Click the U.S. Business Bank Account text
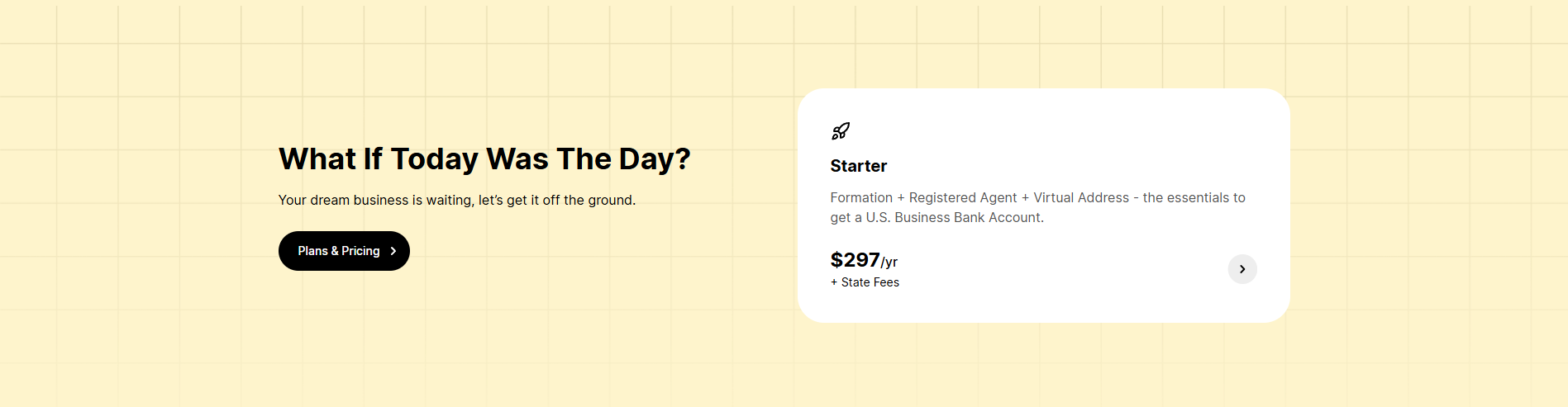Screen dimensions: 1568x407 (954, 218)
